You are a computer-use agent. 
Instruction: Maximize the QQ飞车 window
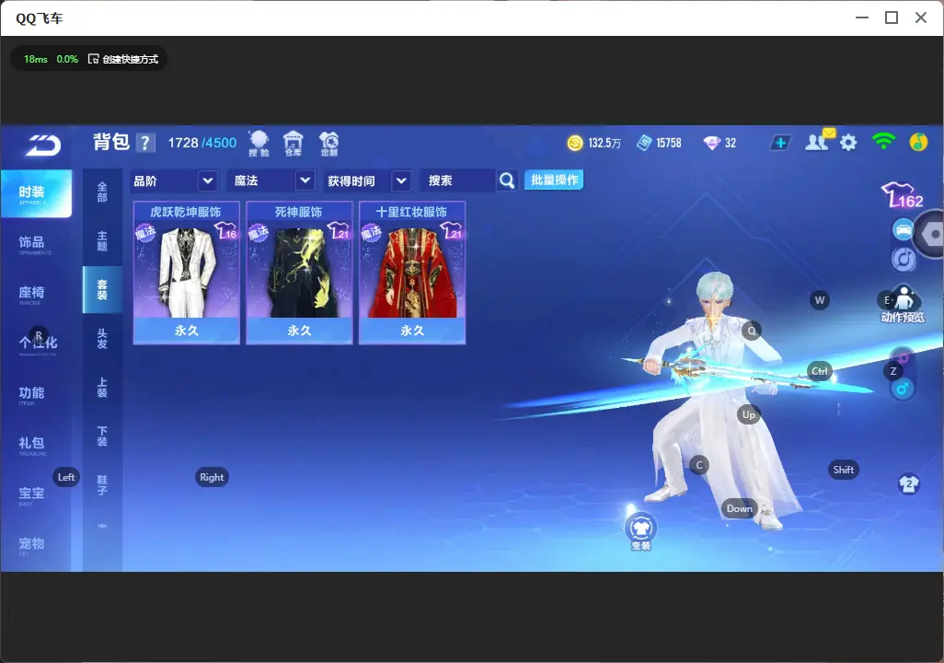892,17
